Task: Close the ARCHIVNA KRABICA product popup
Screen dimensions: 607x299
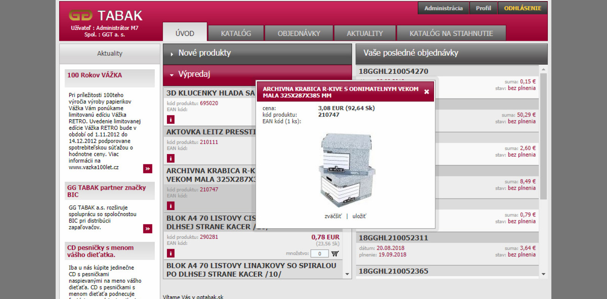Action: [x=426, y=92]
